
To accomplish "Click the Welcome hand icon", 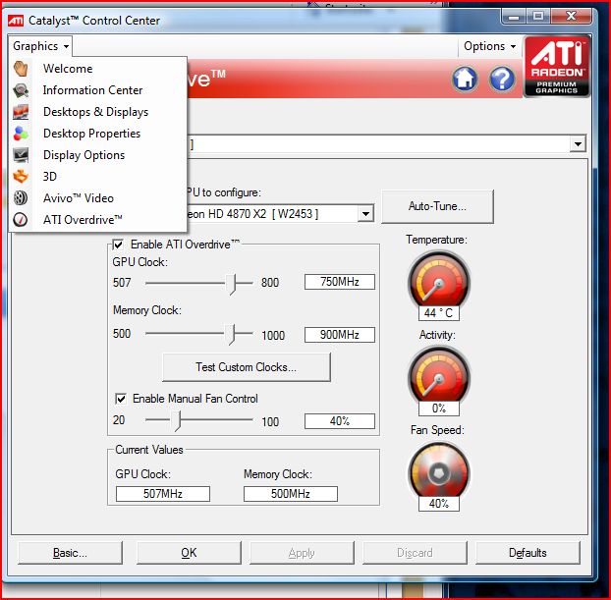I will (x=21, y=69).
